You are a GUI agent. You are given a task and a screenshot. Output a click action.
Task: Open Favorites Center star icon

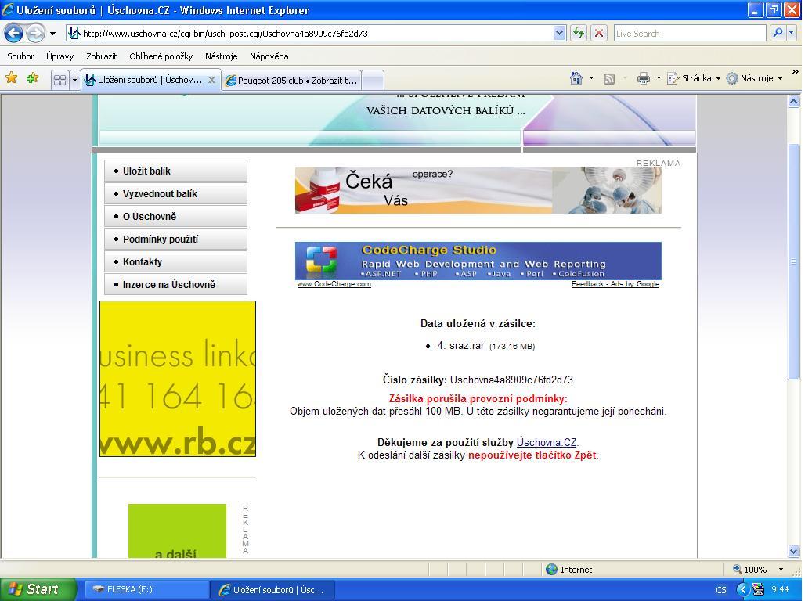[x=12, y=78]
